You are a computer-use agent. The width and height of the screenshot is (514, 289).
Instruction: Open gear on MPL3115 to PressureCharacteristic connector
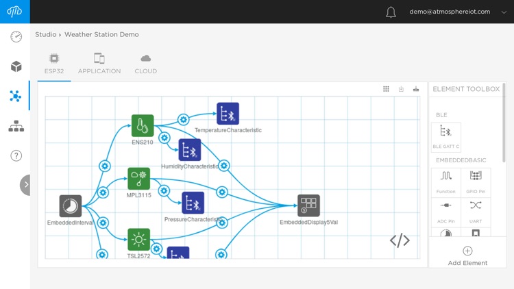pyautogui.click(x=164, y=190)
